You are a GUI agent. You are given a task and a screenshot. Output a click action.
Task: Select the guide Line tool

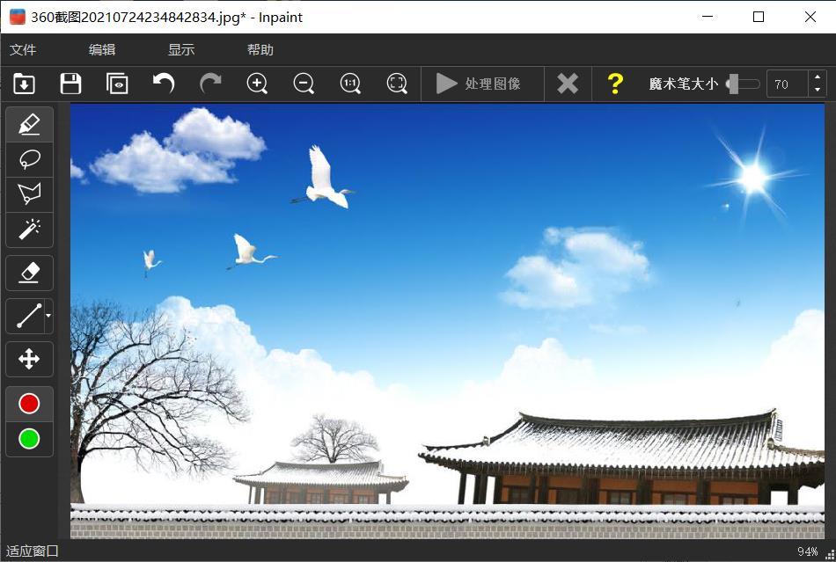click(x=26, y=316)
